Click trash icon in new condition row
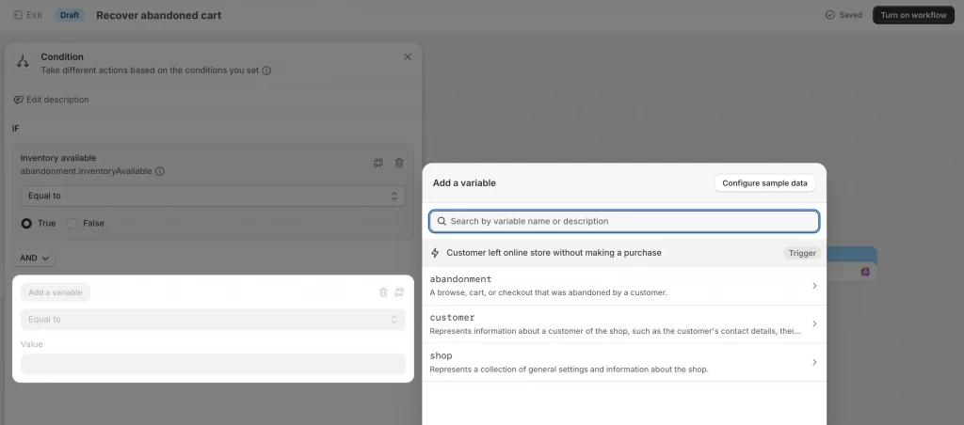Screen dimensions: 964x425 pos(383,292)
